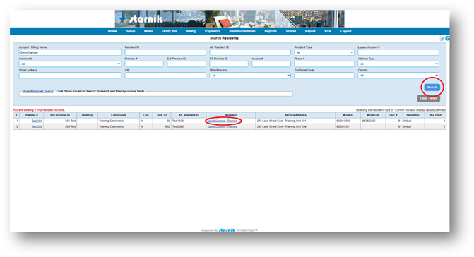Open the Reimbursements menu

point(242,31)
